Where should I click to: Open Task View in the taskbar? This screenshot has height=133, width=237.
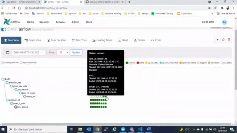(x=71, y=129)
